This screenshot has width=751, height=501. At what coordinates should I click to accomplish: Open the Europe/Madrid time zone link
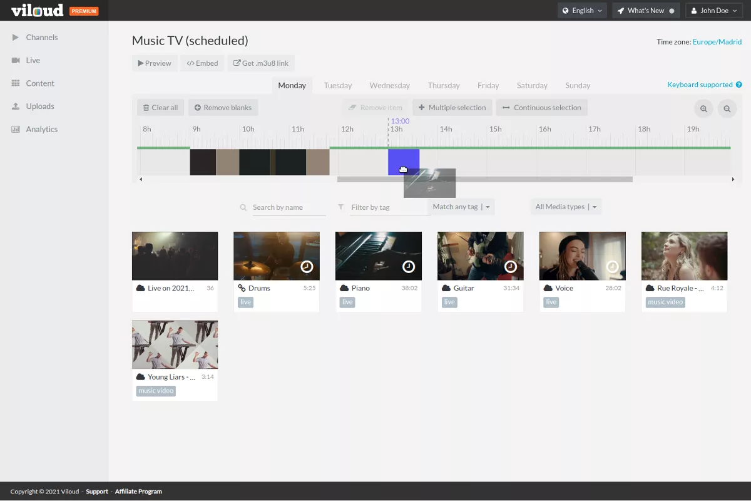coord(717,42)
